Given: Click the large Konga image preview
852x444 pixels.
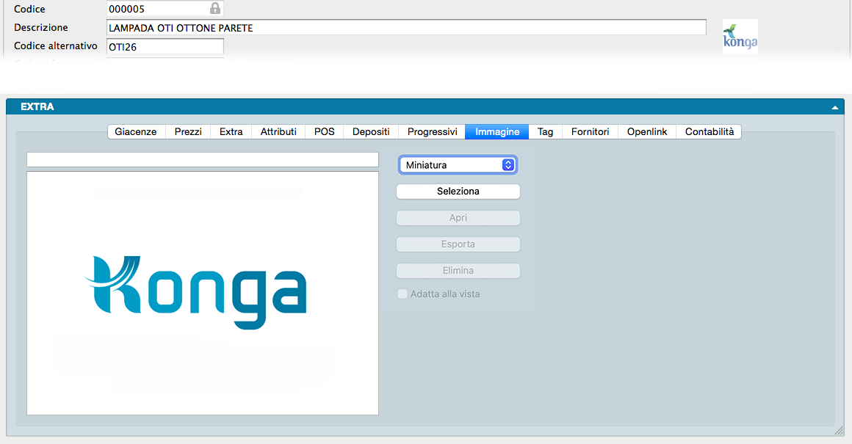Looking at the screenshot, I should click(x=202, y=293).
